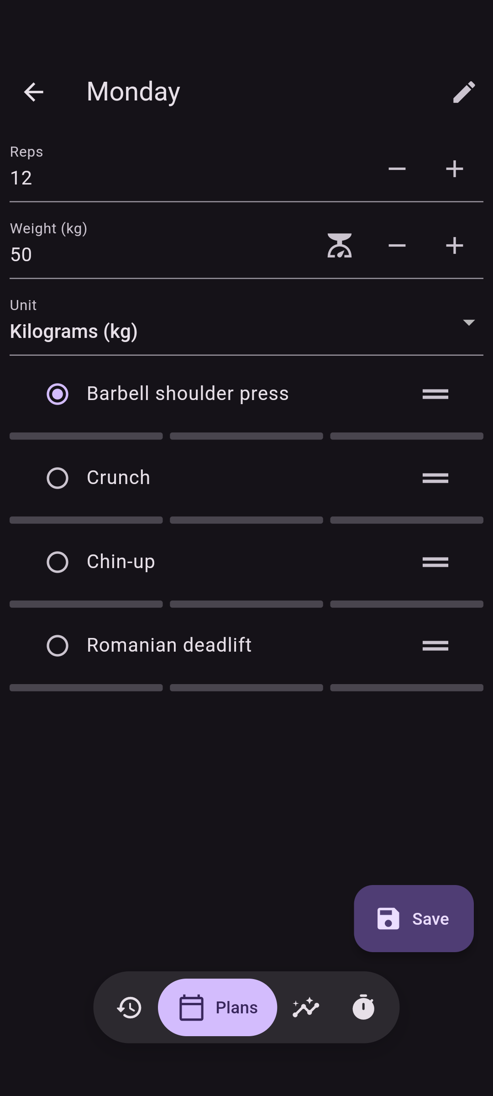Save the workout set
This screenshot has width=493, height=1096.
point(414,918)
